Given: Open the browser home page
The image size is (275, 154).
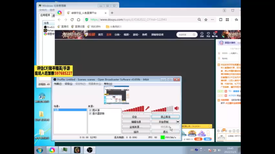Looking at the screenshot, I should [x=79, y=20].
